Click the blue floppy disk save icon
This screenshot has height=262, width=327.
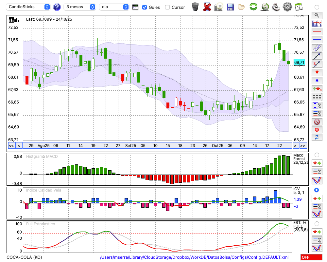tap(230, 7)
